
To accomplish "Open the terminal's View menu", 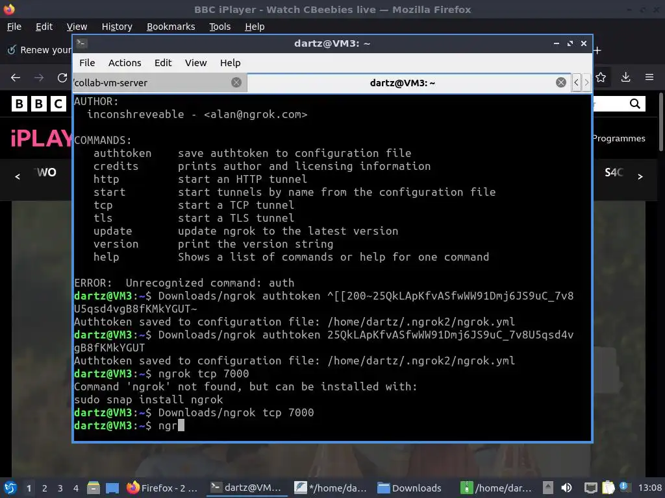I will [195, 63].
